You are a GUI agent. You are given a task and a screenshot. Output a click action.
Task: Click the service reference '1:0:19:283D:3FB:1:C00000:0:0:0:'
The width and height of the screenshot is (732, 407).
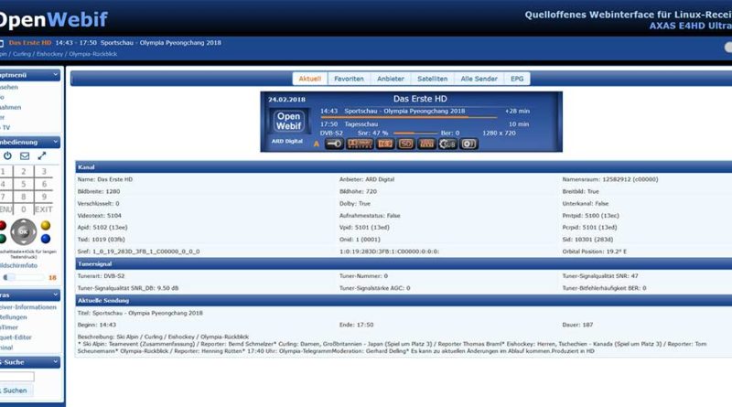click(390, 252)
